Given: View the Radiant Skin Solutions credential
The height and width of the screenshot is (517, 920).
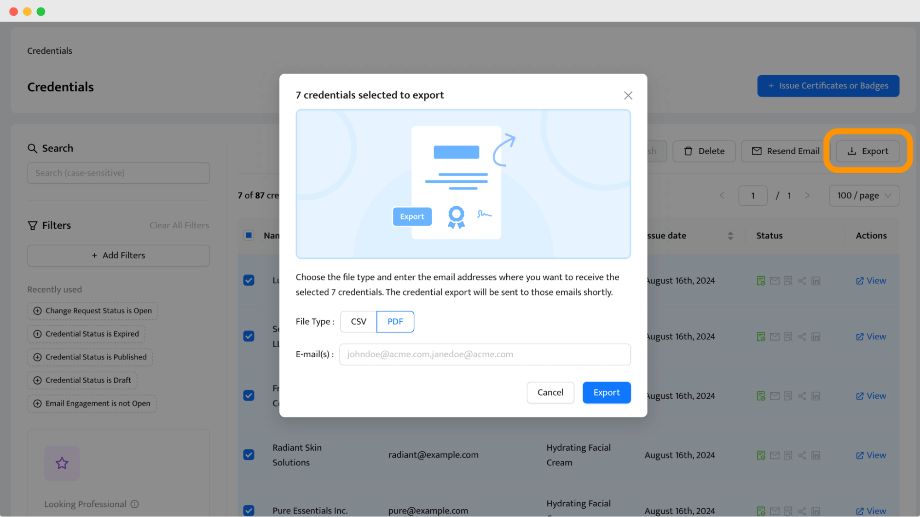Looking at the screenshot, I should click(x=871, y=455).
